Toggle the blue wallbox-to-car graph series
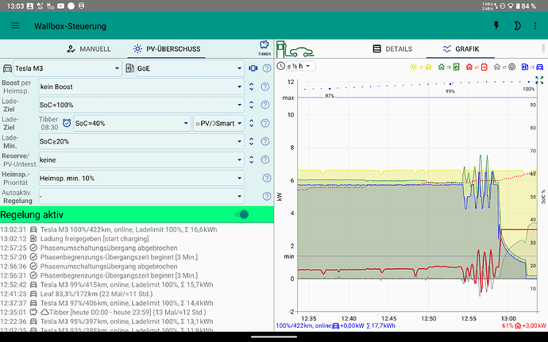This screenshot has width=548, height=342. click(532, 67)
